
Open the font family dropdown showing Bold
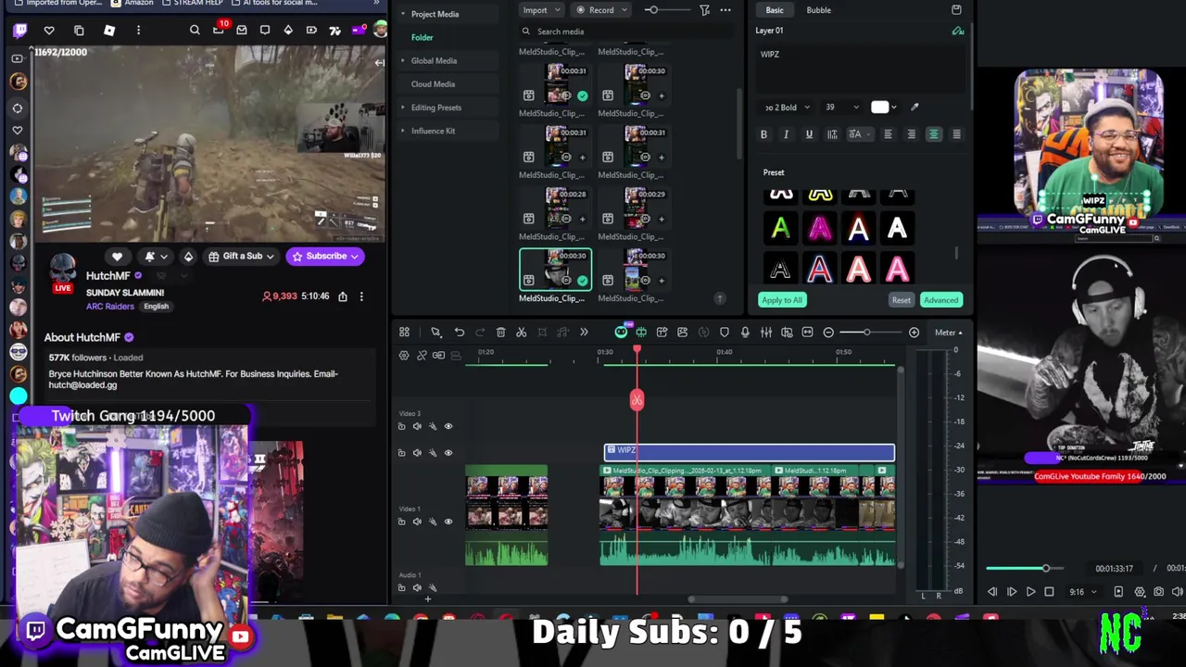[789, 107]
